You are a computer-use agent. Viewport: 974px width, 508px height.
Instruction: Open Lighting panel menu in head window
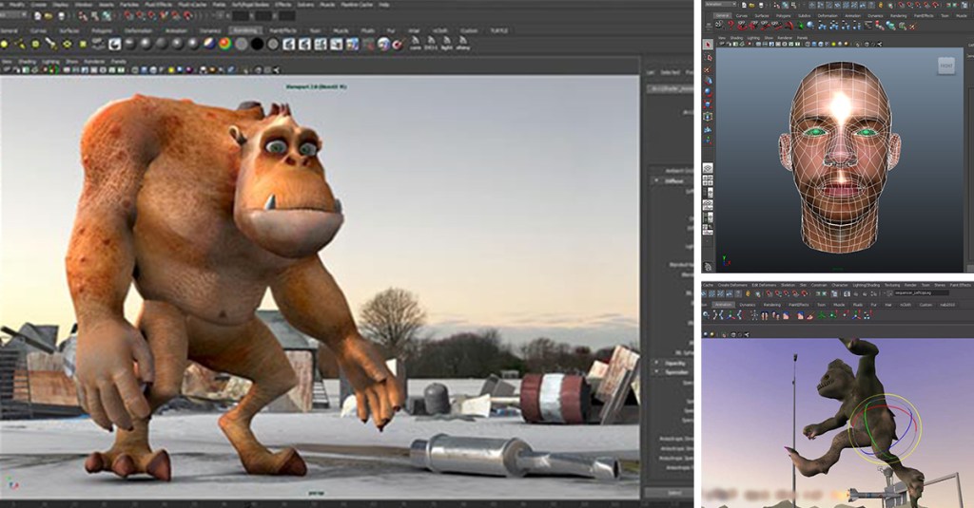click(753, 38)
